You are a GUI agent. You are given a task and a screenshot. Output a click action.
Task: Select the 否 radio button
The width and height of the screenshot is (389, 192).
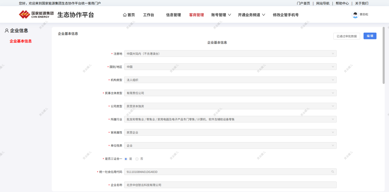coord(137,159)
